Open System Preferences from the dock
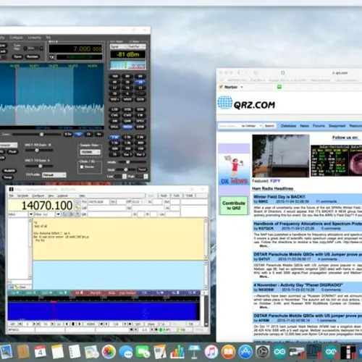 tap(263, 351)
